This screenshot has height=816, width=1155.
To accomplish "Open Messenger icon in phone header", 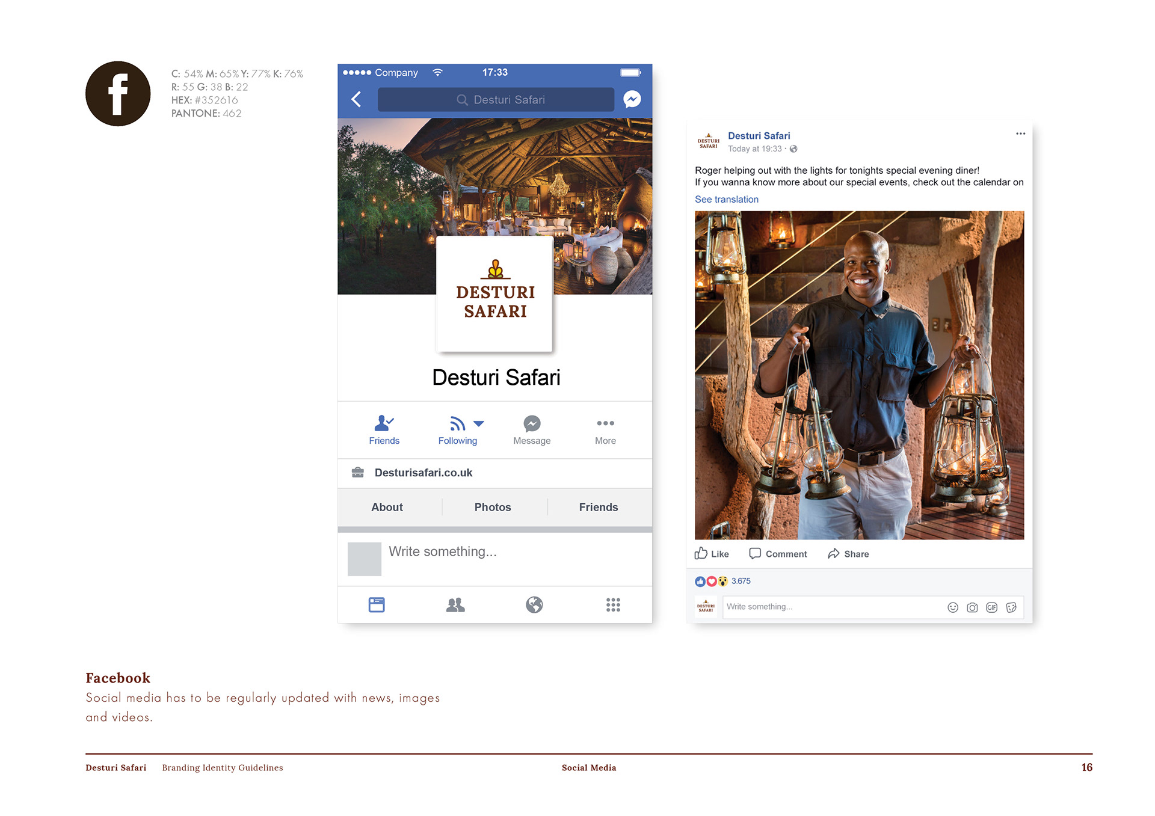I will coord(632,99).
